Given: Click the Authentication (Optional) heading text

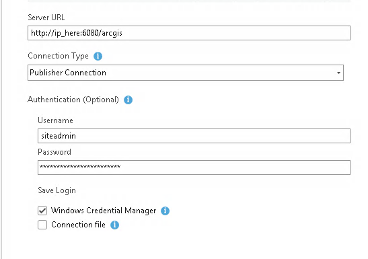Looking at the screenshot, I should coord(73,100).
